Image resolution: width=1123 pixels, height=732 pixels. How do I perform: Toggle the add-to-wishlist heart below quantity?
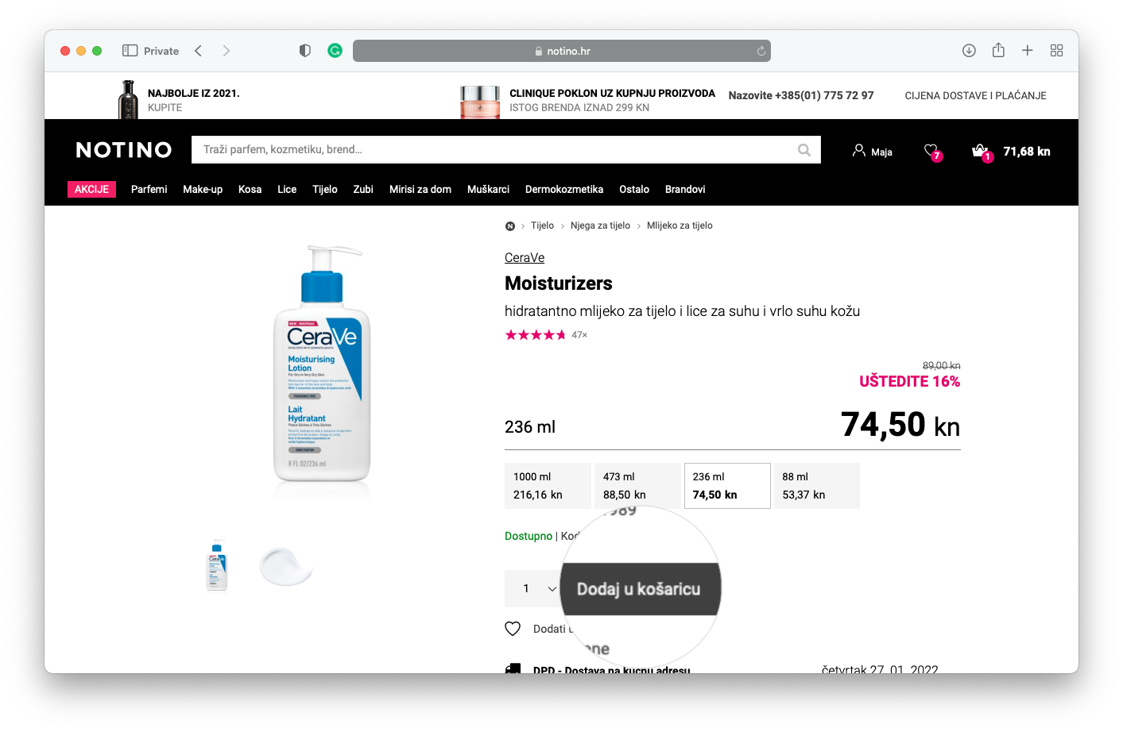click(513, 629)
